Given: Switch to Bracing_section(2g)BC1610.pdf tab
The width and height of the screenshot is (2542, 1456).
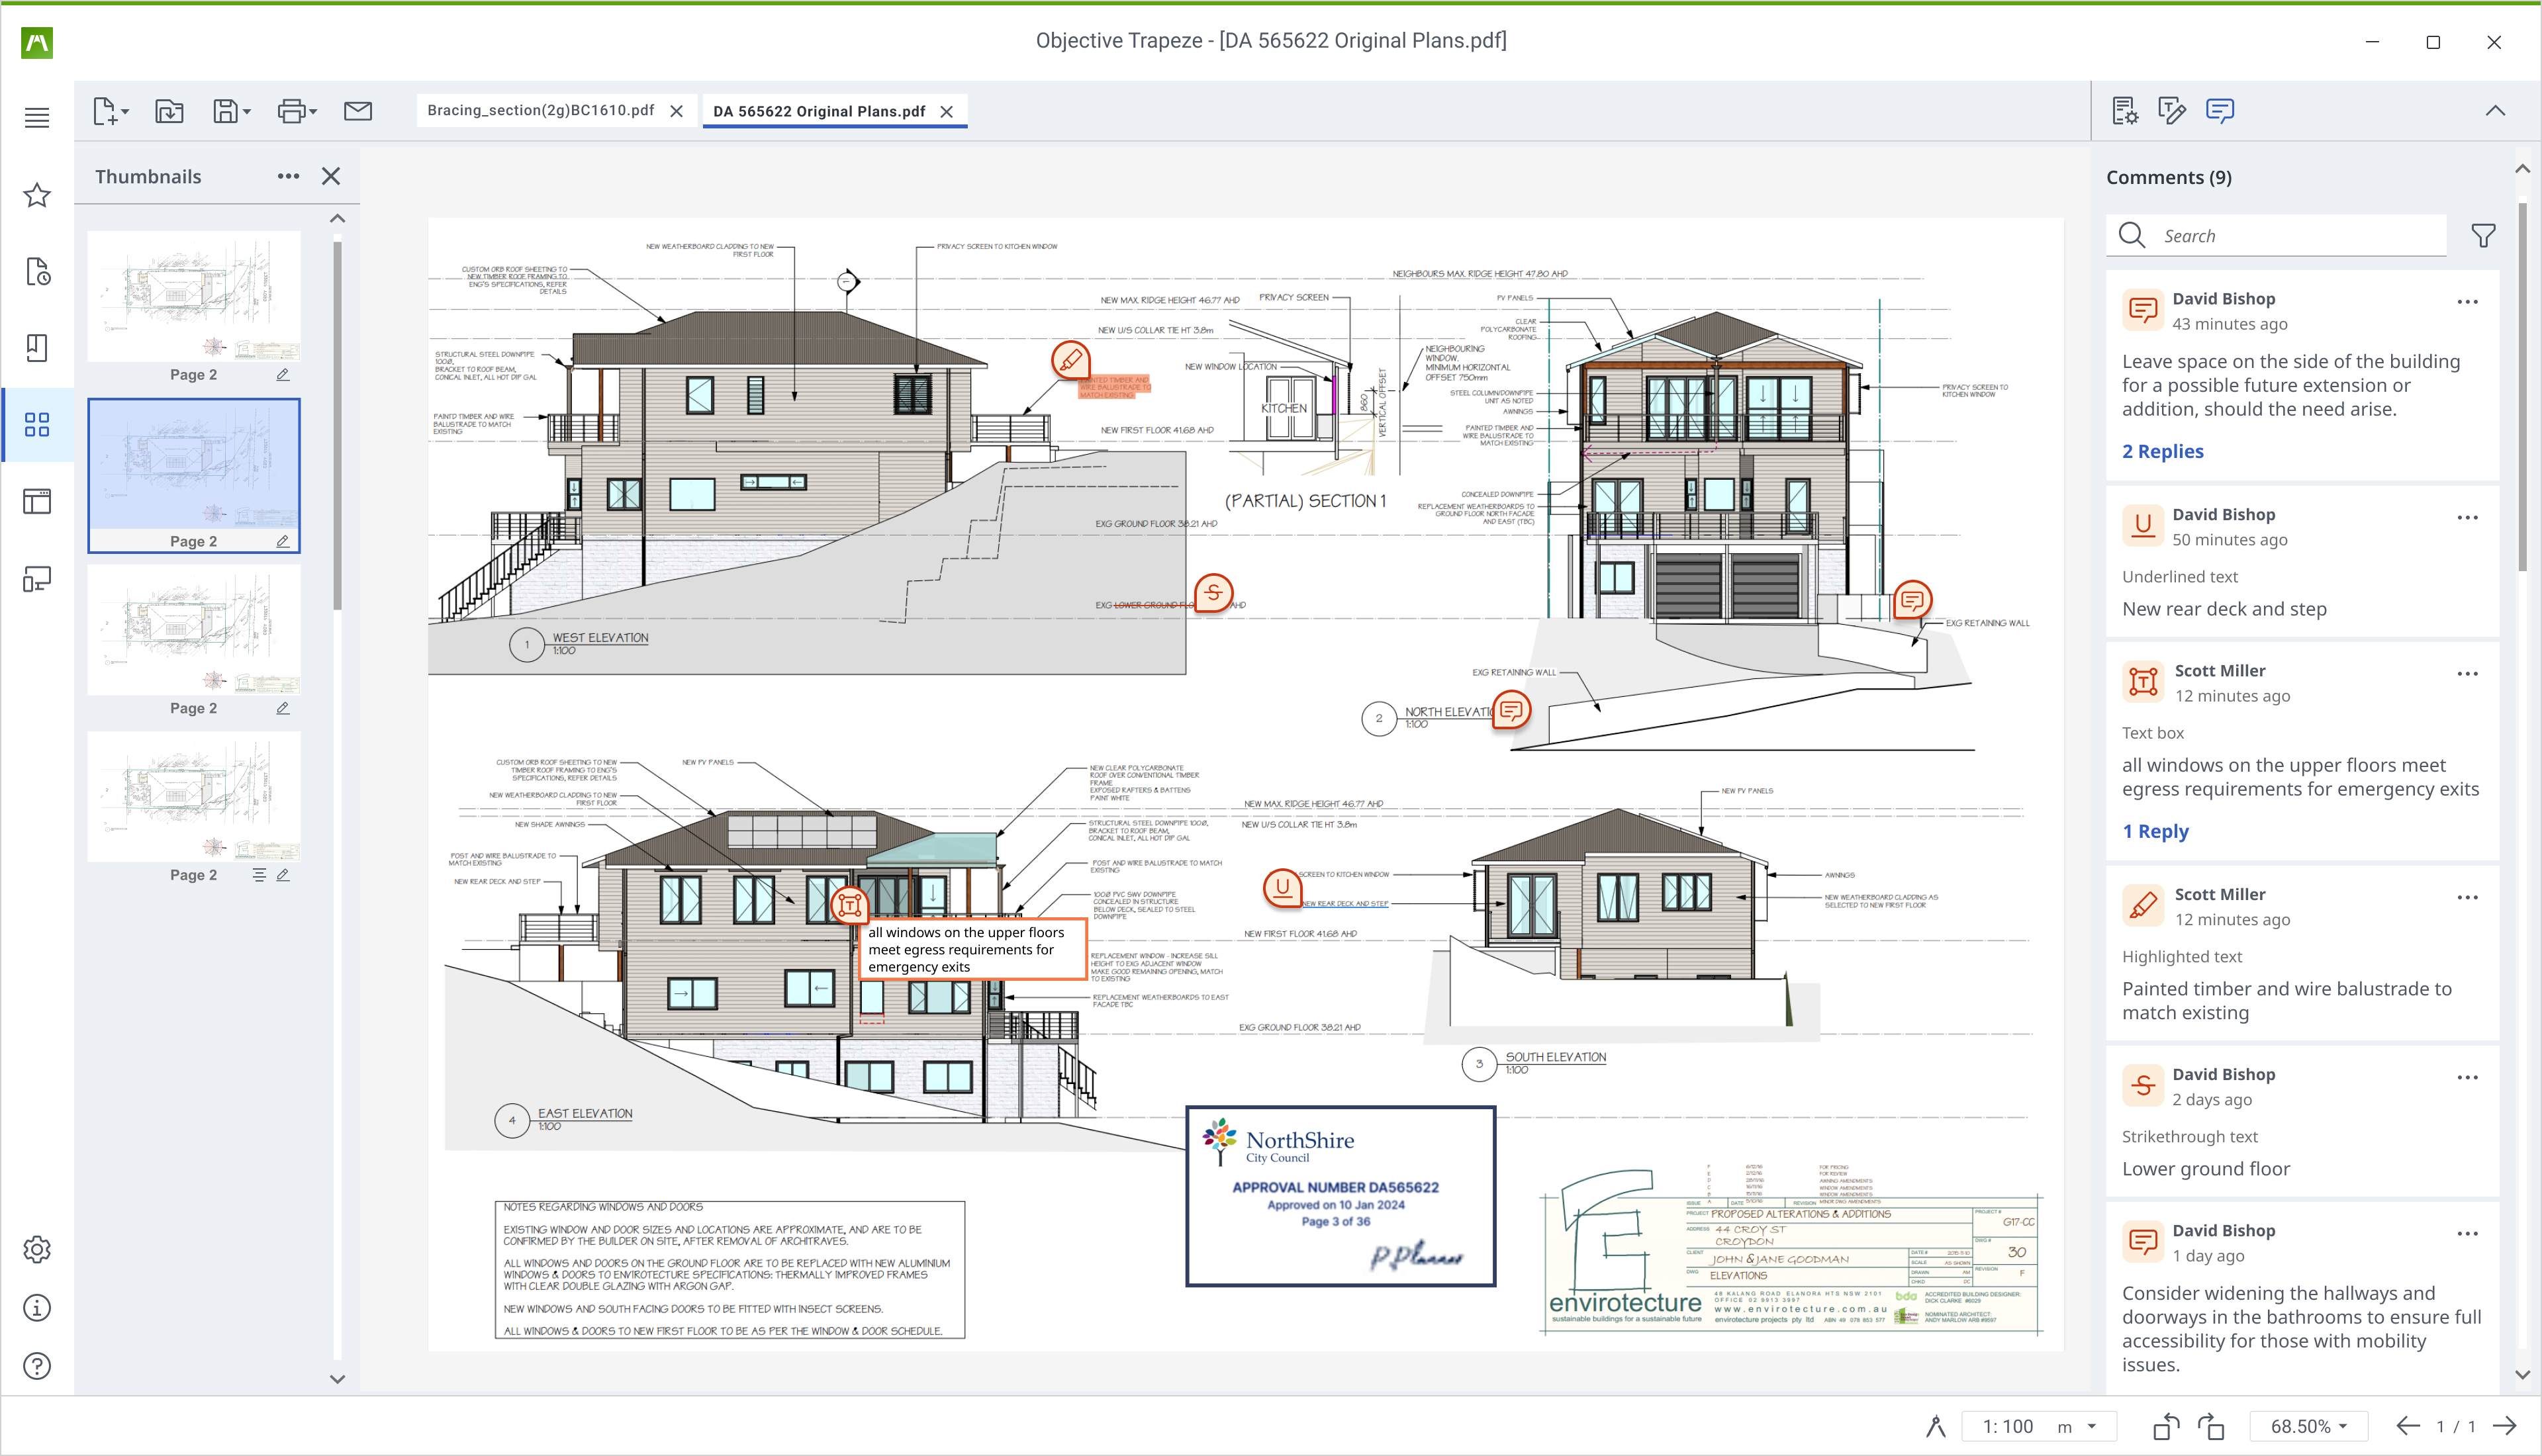Looking at the screenshot, I should click(540, 111).
